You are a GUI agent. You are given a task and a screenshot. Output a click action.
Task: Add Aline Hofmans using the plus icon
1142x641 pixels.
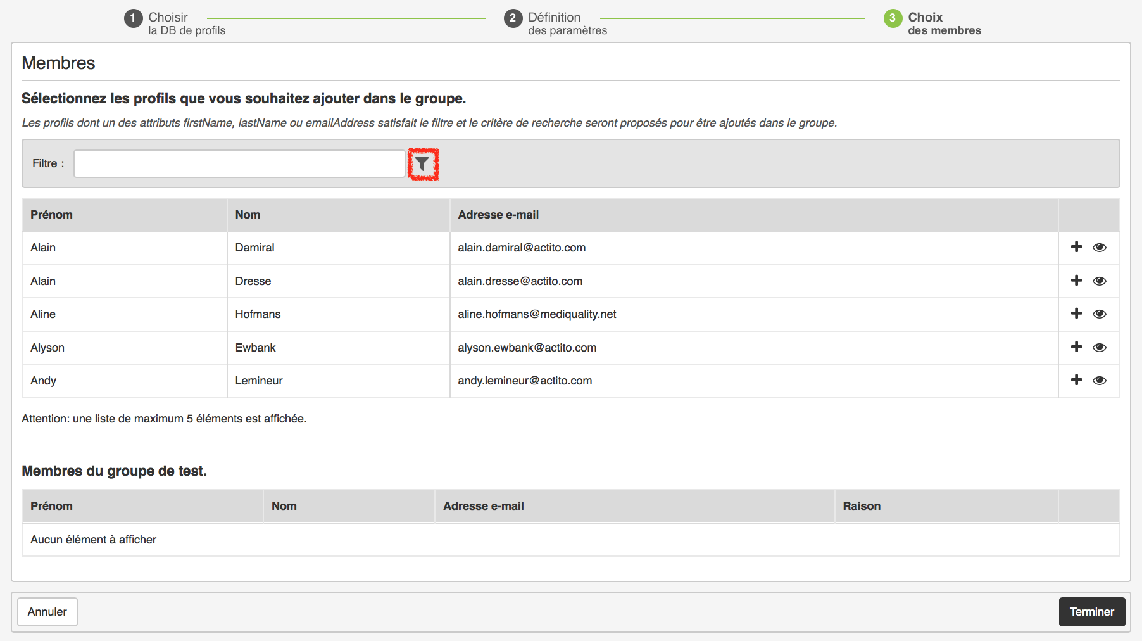tap(1076, 314)
